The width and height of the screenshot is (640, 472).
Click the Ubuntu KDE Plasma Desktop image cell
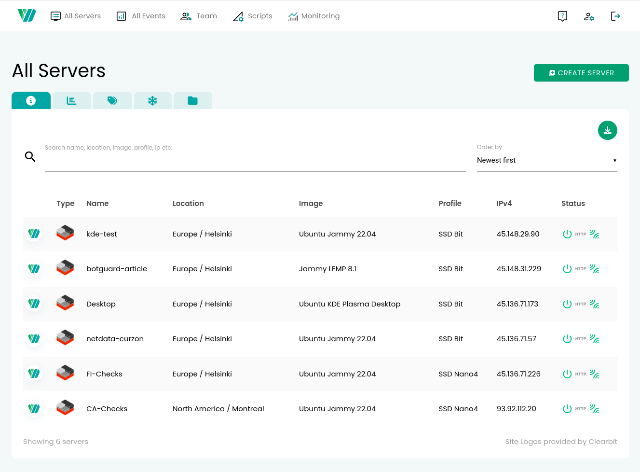(x=350, y=304)
